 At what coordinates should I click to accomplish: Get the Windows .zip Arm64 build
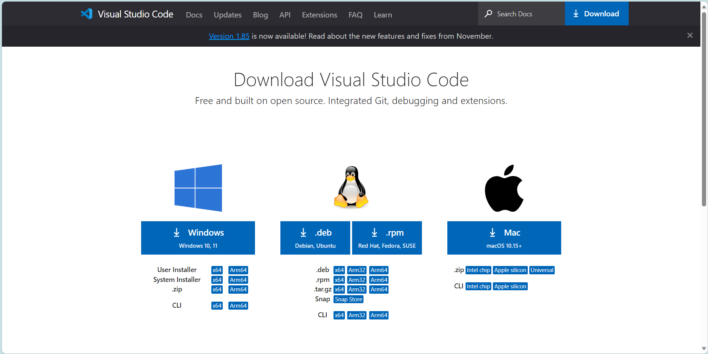[x=238, y=289]
